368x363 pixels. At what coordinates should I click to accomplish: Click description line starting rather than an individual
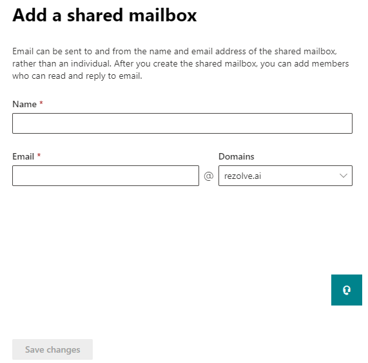(180, 63)
